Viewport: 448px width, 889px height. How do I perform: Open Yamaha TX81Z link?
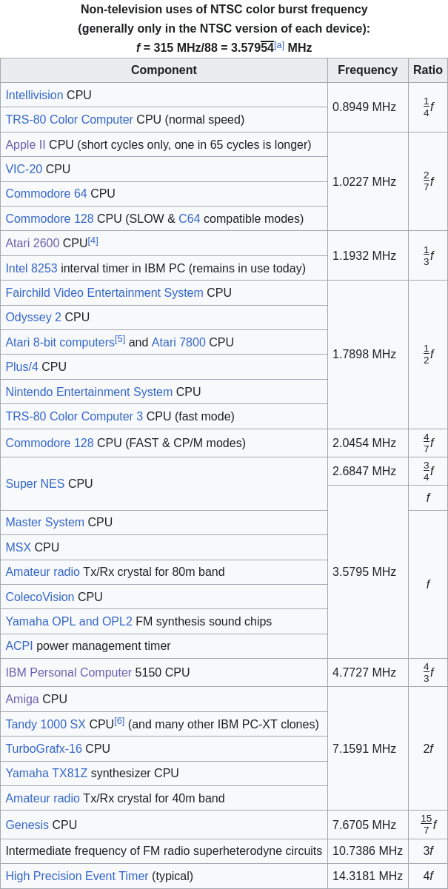coord(47,773)
